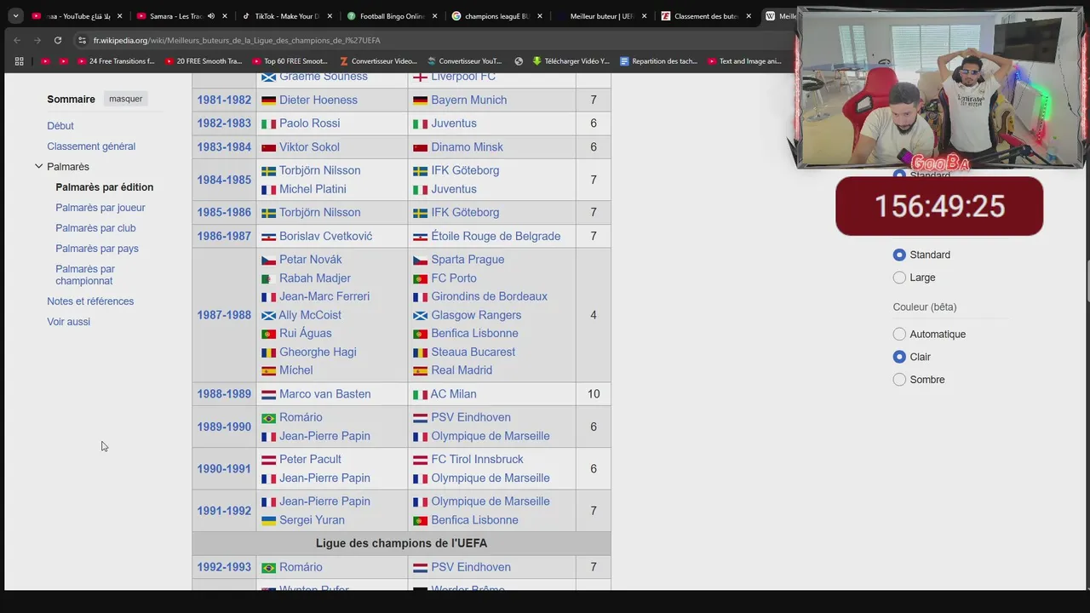Open the 20 FREE Smooth Tra... bookmark

coord(204,61)
